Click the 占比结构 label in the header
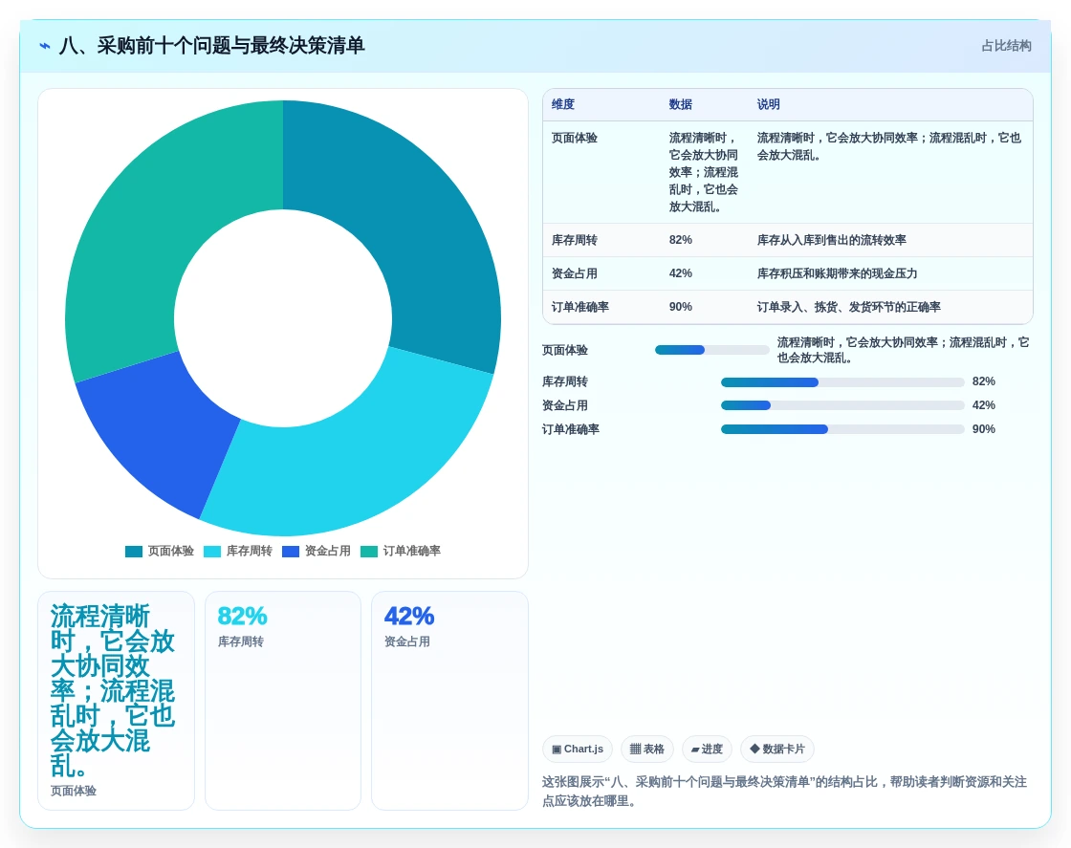 [x=1006, y=46]
